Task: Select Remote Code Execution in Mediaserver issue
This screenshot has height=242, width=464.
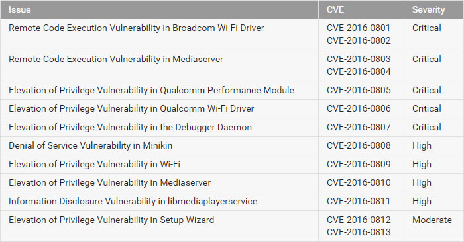Action: tap(116, 59)
